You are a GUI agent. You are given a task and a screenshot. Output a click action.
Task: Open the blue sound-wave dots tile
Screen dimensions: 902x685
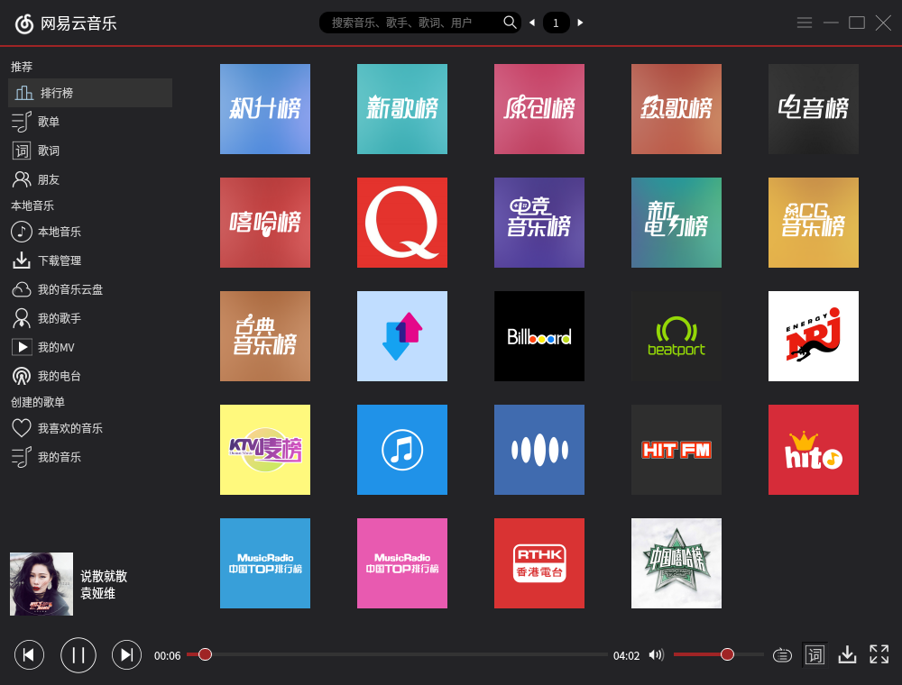[539, 450]
